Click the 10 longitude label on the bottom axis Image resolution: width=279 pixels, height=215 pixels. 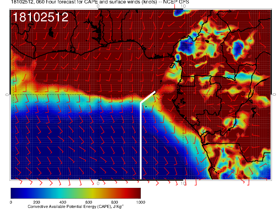(x=183, y=183)
